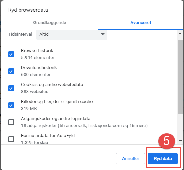
Task: Click the scrollbar up arrow
Action: [x=180, y=33]
